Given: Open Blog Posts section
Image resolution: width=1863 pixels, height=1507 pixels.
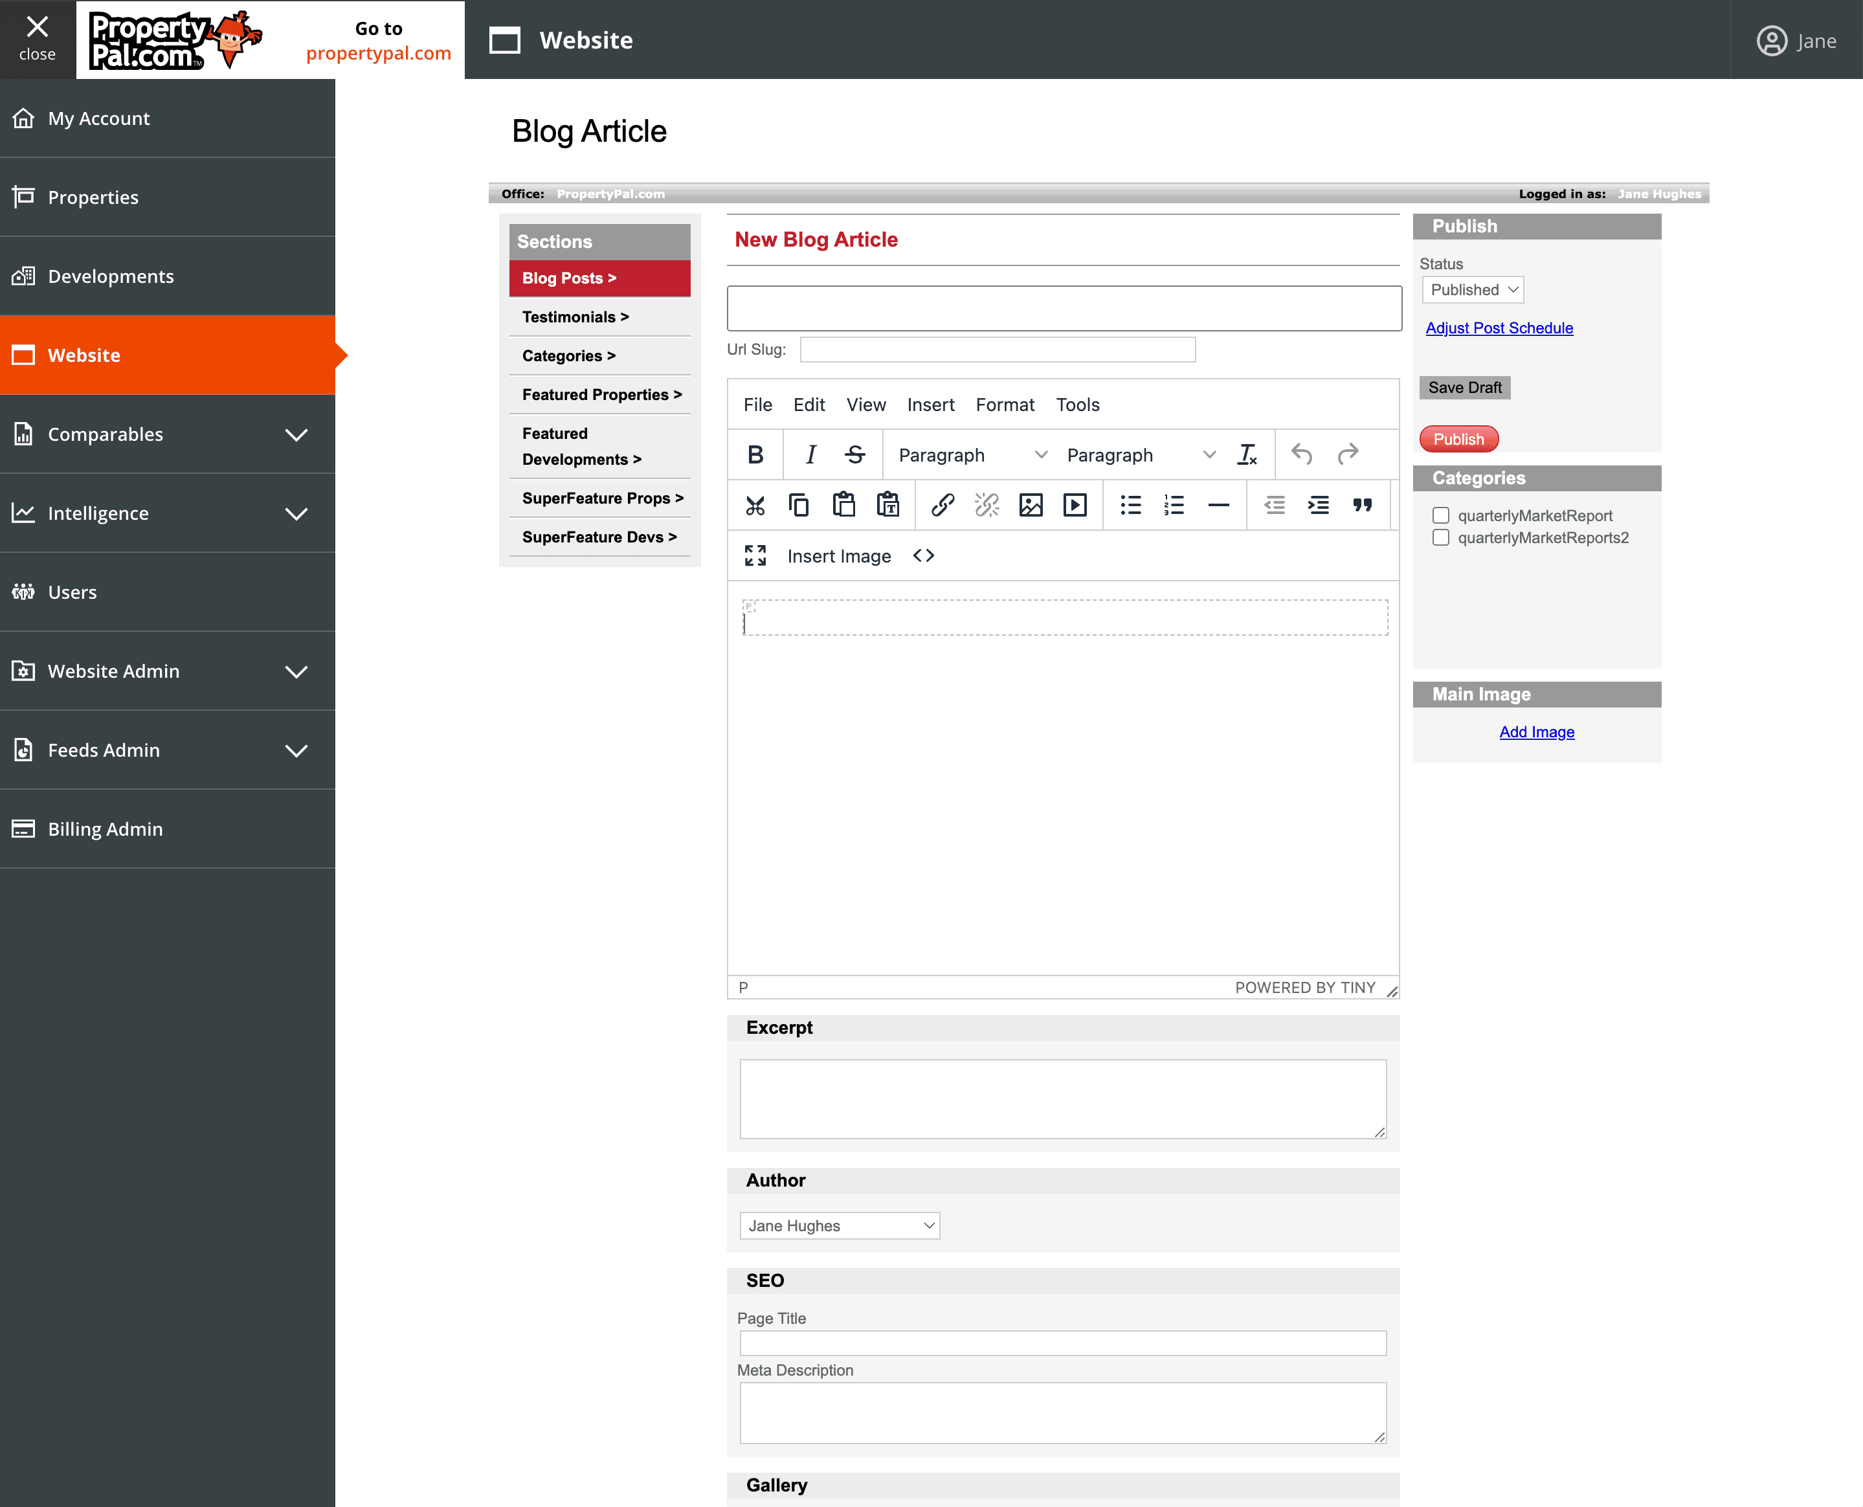Looking at the screenshot, I should (x=599, y=278).
